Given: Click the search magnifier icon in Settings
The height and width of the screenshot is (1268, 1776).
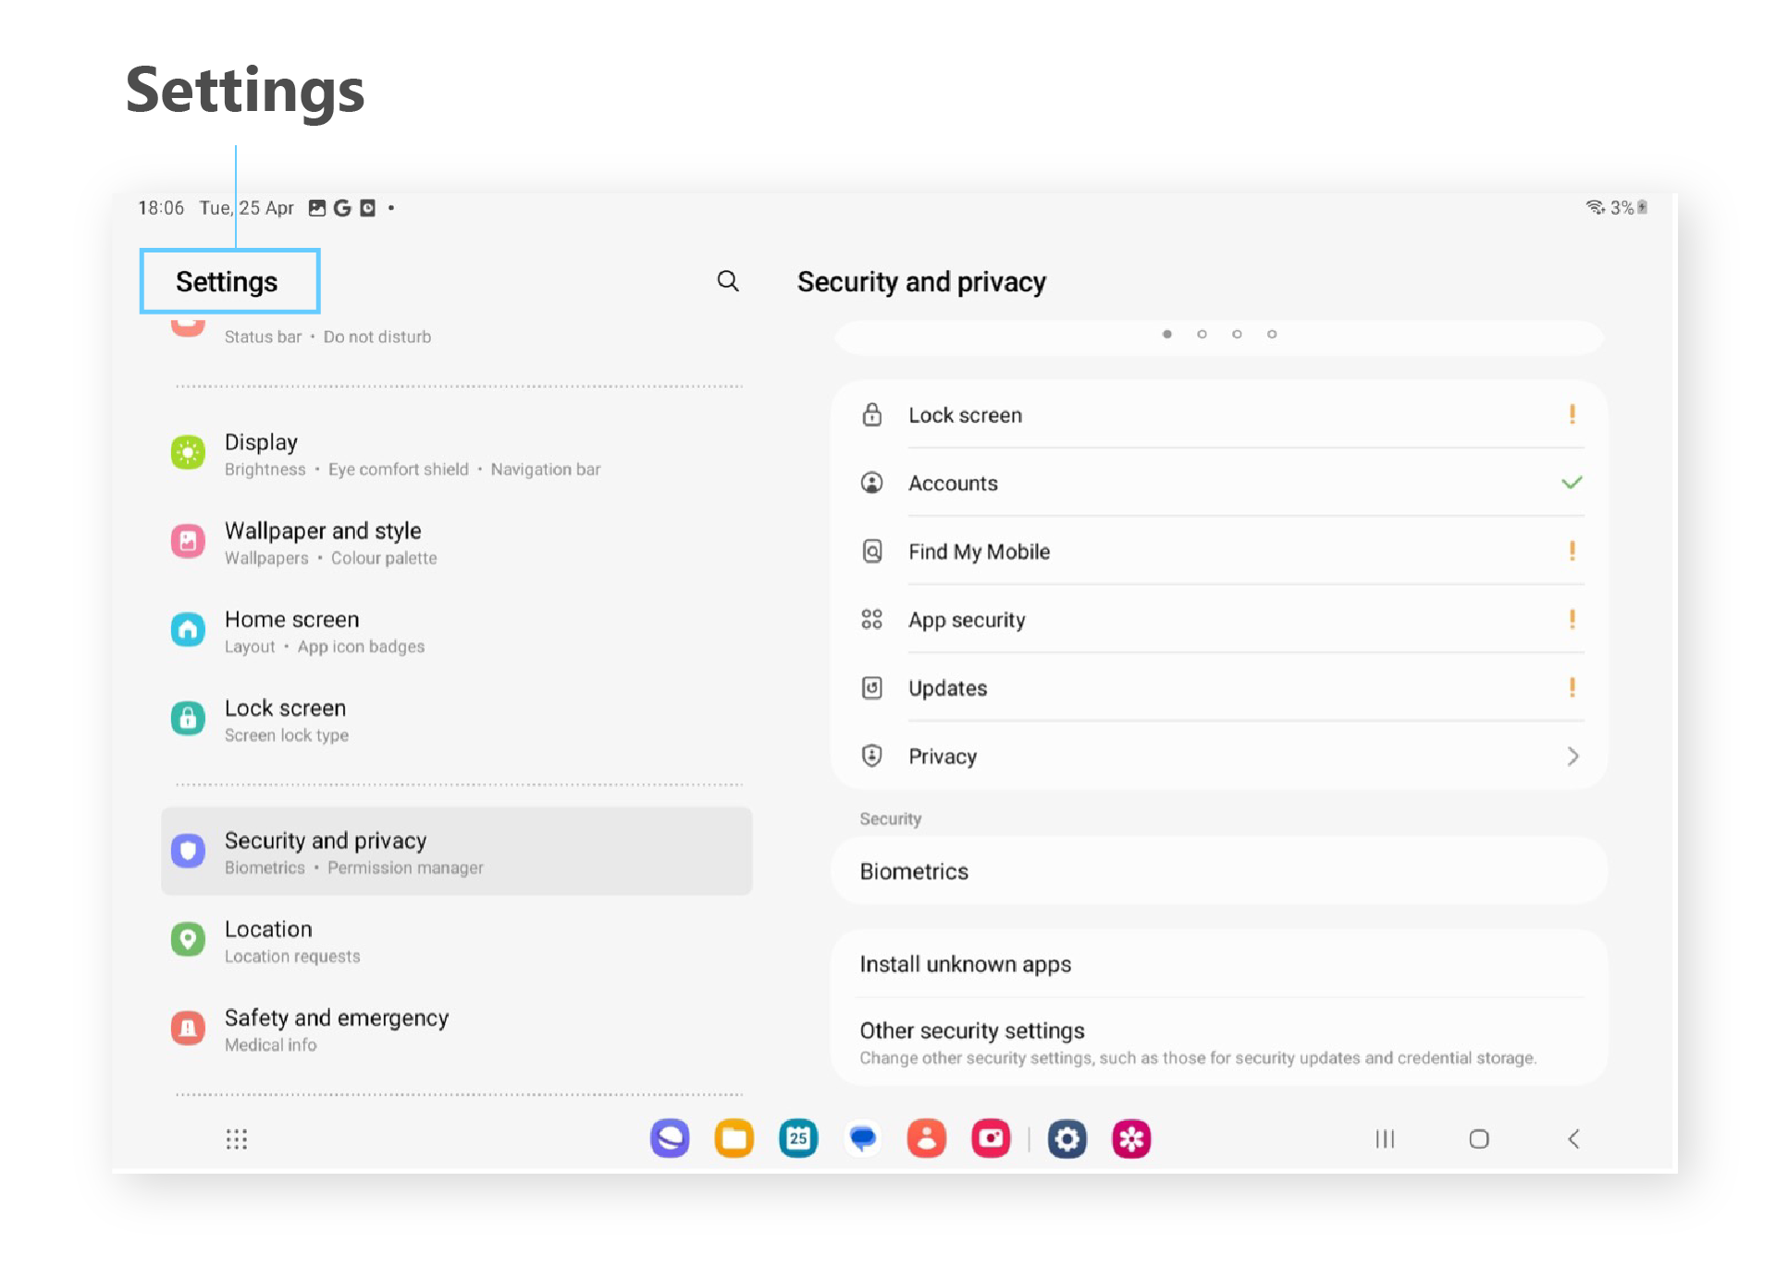Looking at the screenshot, I should point(728,281).
